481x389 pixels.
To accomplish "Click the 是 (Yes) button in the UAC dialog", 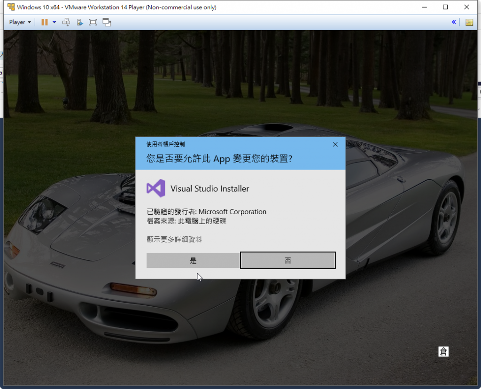I will pos(193,260).
